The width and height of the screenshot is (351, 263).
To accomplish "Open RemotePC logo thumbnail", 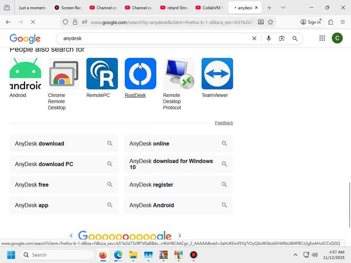I will point(102,74).
